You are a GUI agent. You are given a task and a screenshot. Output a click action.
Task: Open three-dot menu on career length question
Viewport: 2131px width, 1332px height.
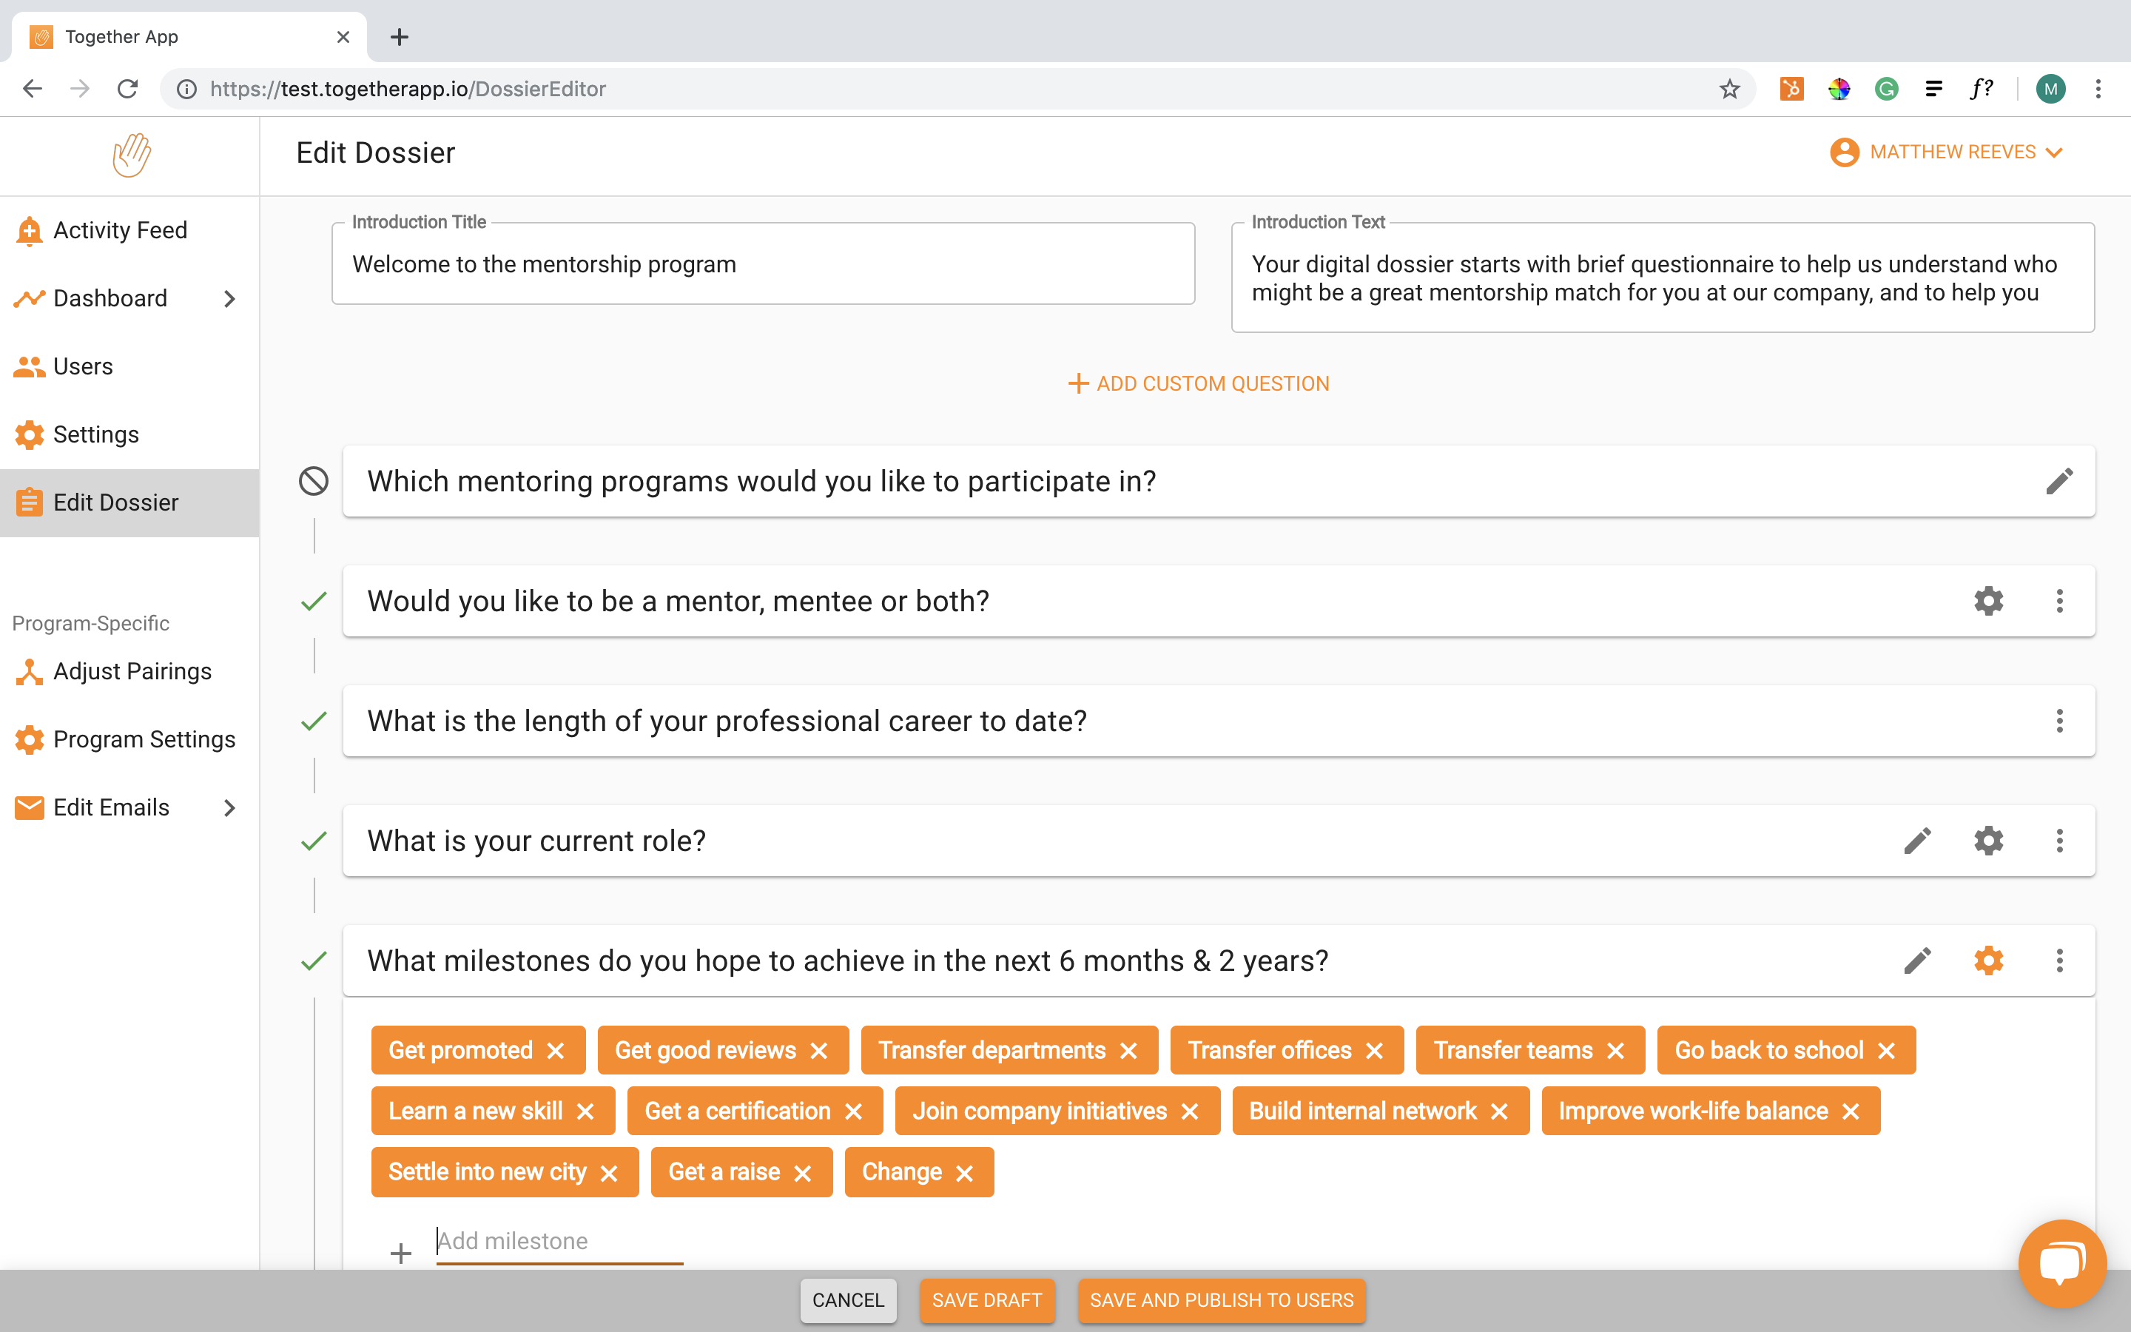pyautogui.click(x=2058, y=721)
